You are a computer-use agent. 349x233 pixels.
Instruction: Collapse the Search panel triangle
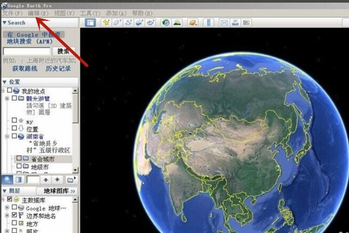[5, 23]
